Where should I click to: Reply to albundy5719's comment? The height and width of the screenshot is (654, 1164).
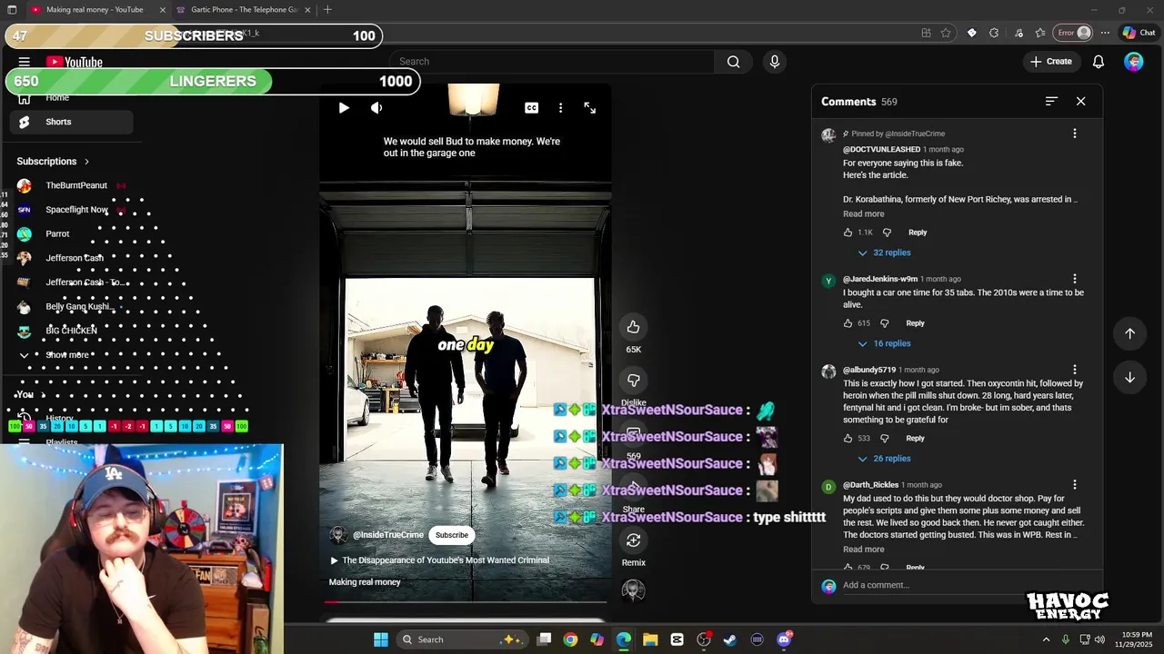(x=915, y=439)
